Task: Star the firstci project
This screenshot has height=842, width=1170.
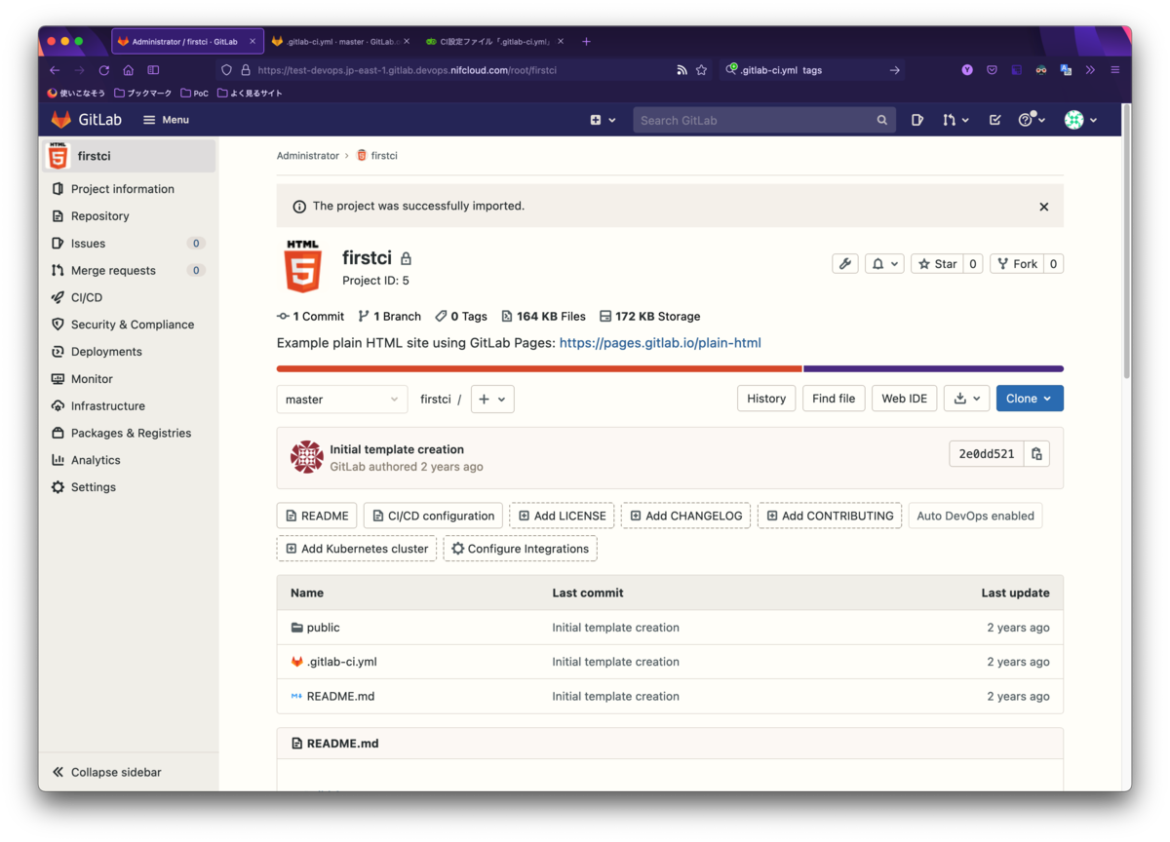Action: (x=938, y=264)
